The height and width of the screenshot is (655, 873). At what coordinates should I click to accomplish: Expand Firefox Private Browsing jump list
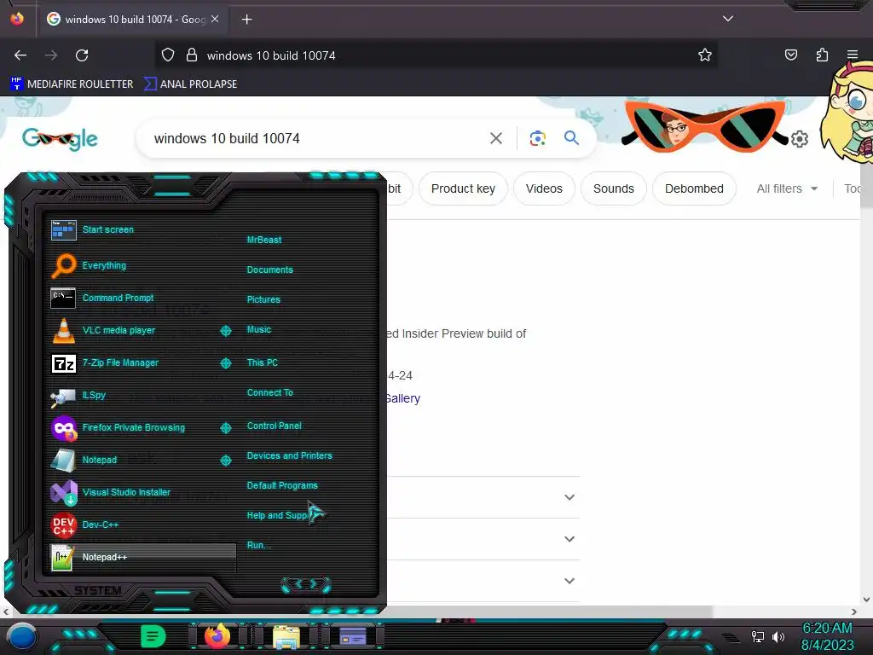tap(226, 428)
